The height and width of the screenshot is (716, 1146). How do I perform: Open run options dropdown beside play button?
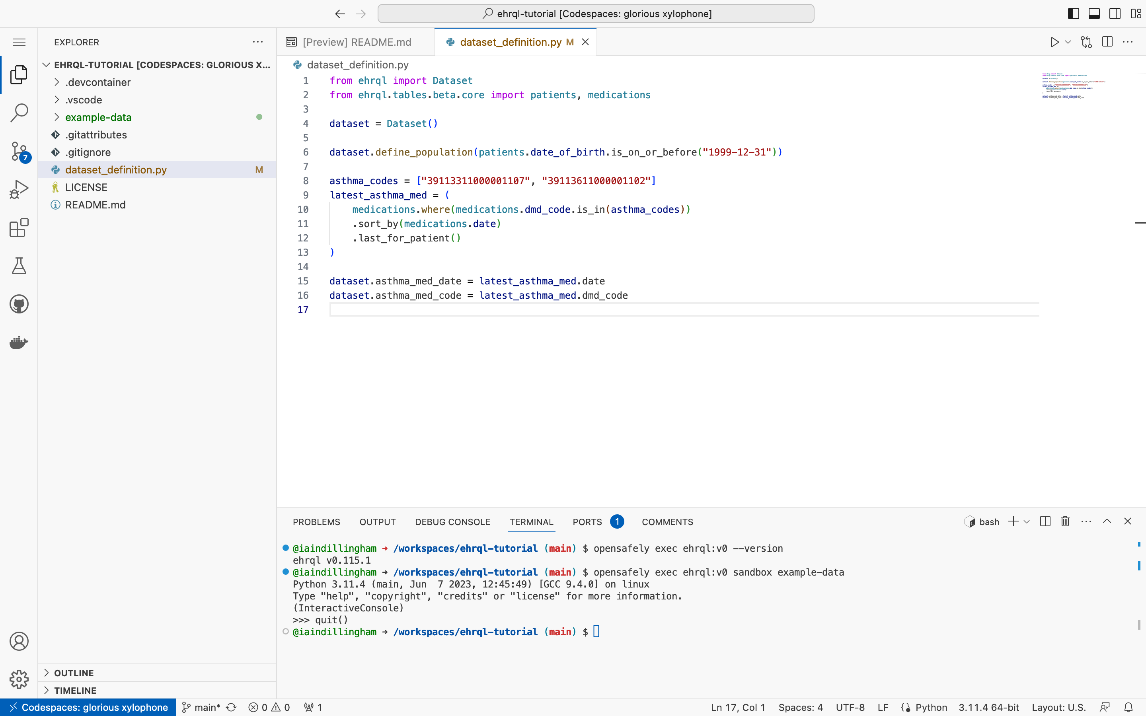[1068, 42]
